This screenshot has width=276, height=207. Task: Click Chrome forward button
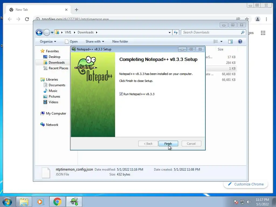[x=18, y=19]
